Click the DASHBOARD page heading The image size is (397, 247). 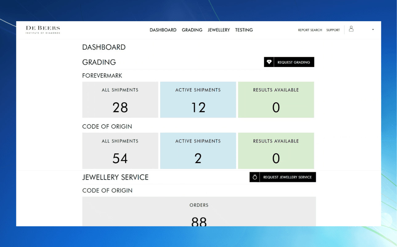[x=104, y=47]
